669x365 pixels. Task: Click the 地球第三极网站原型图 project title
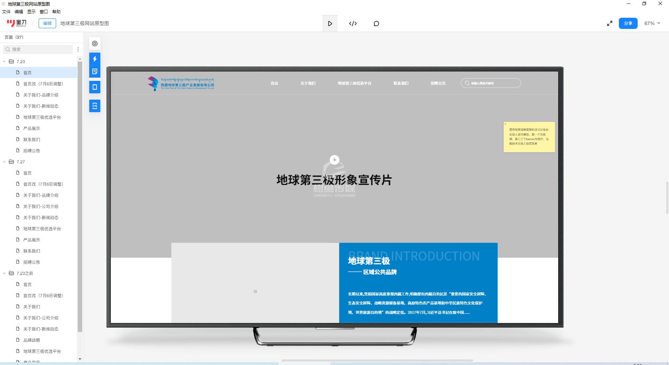(85, 23)
